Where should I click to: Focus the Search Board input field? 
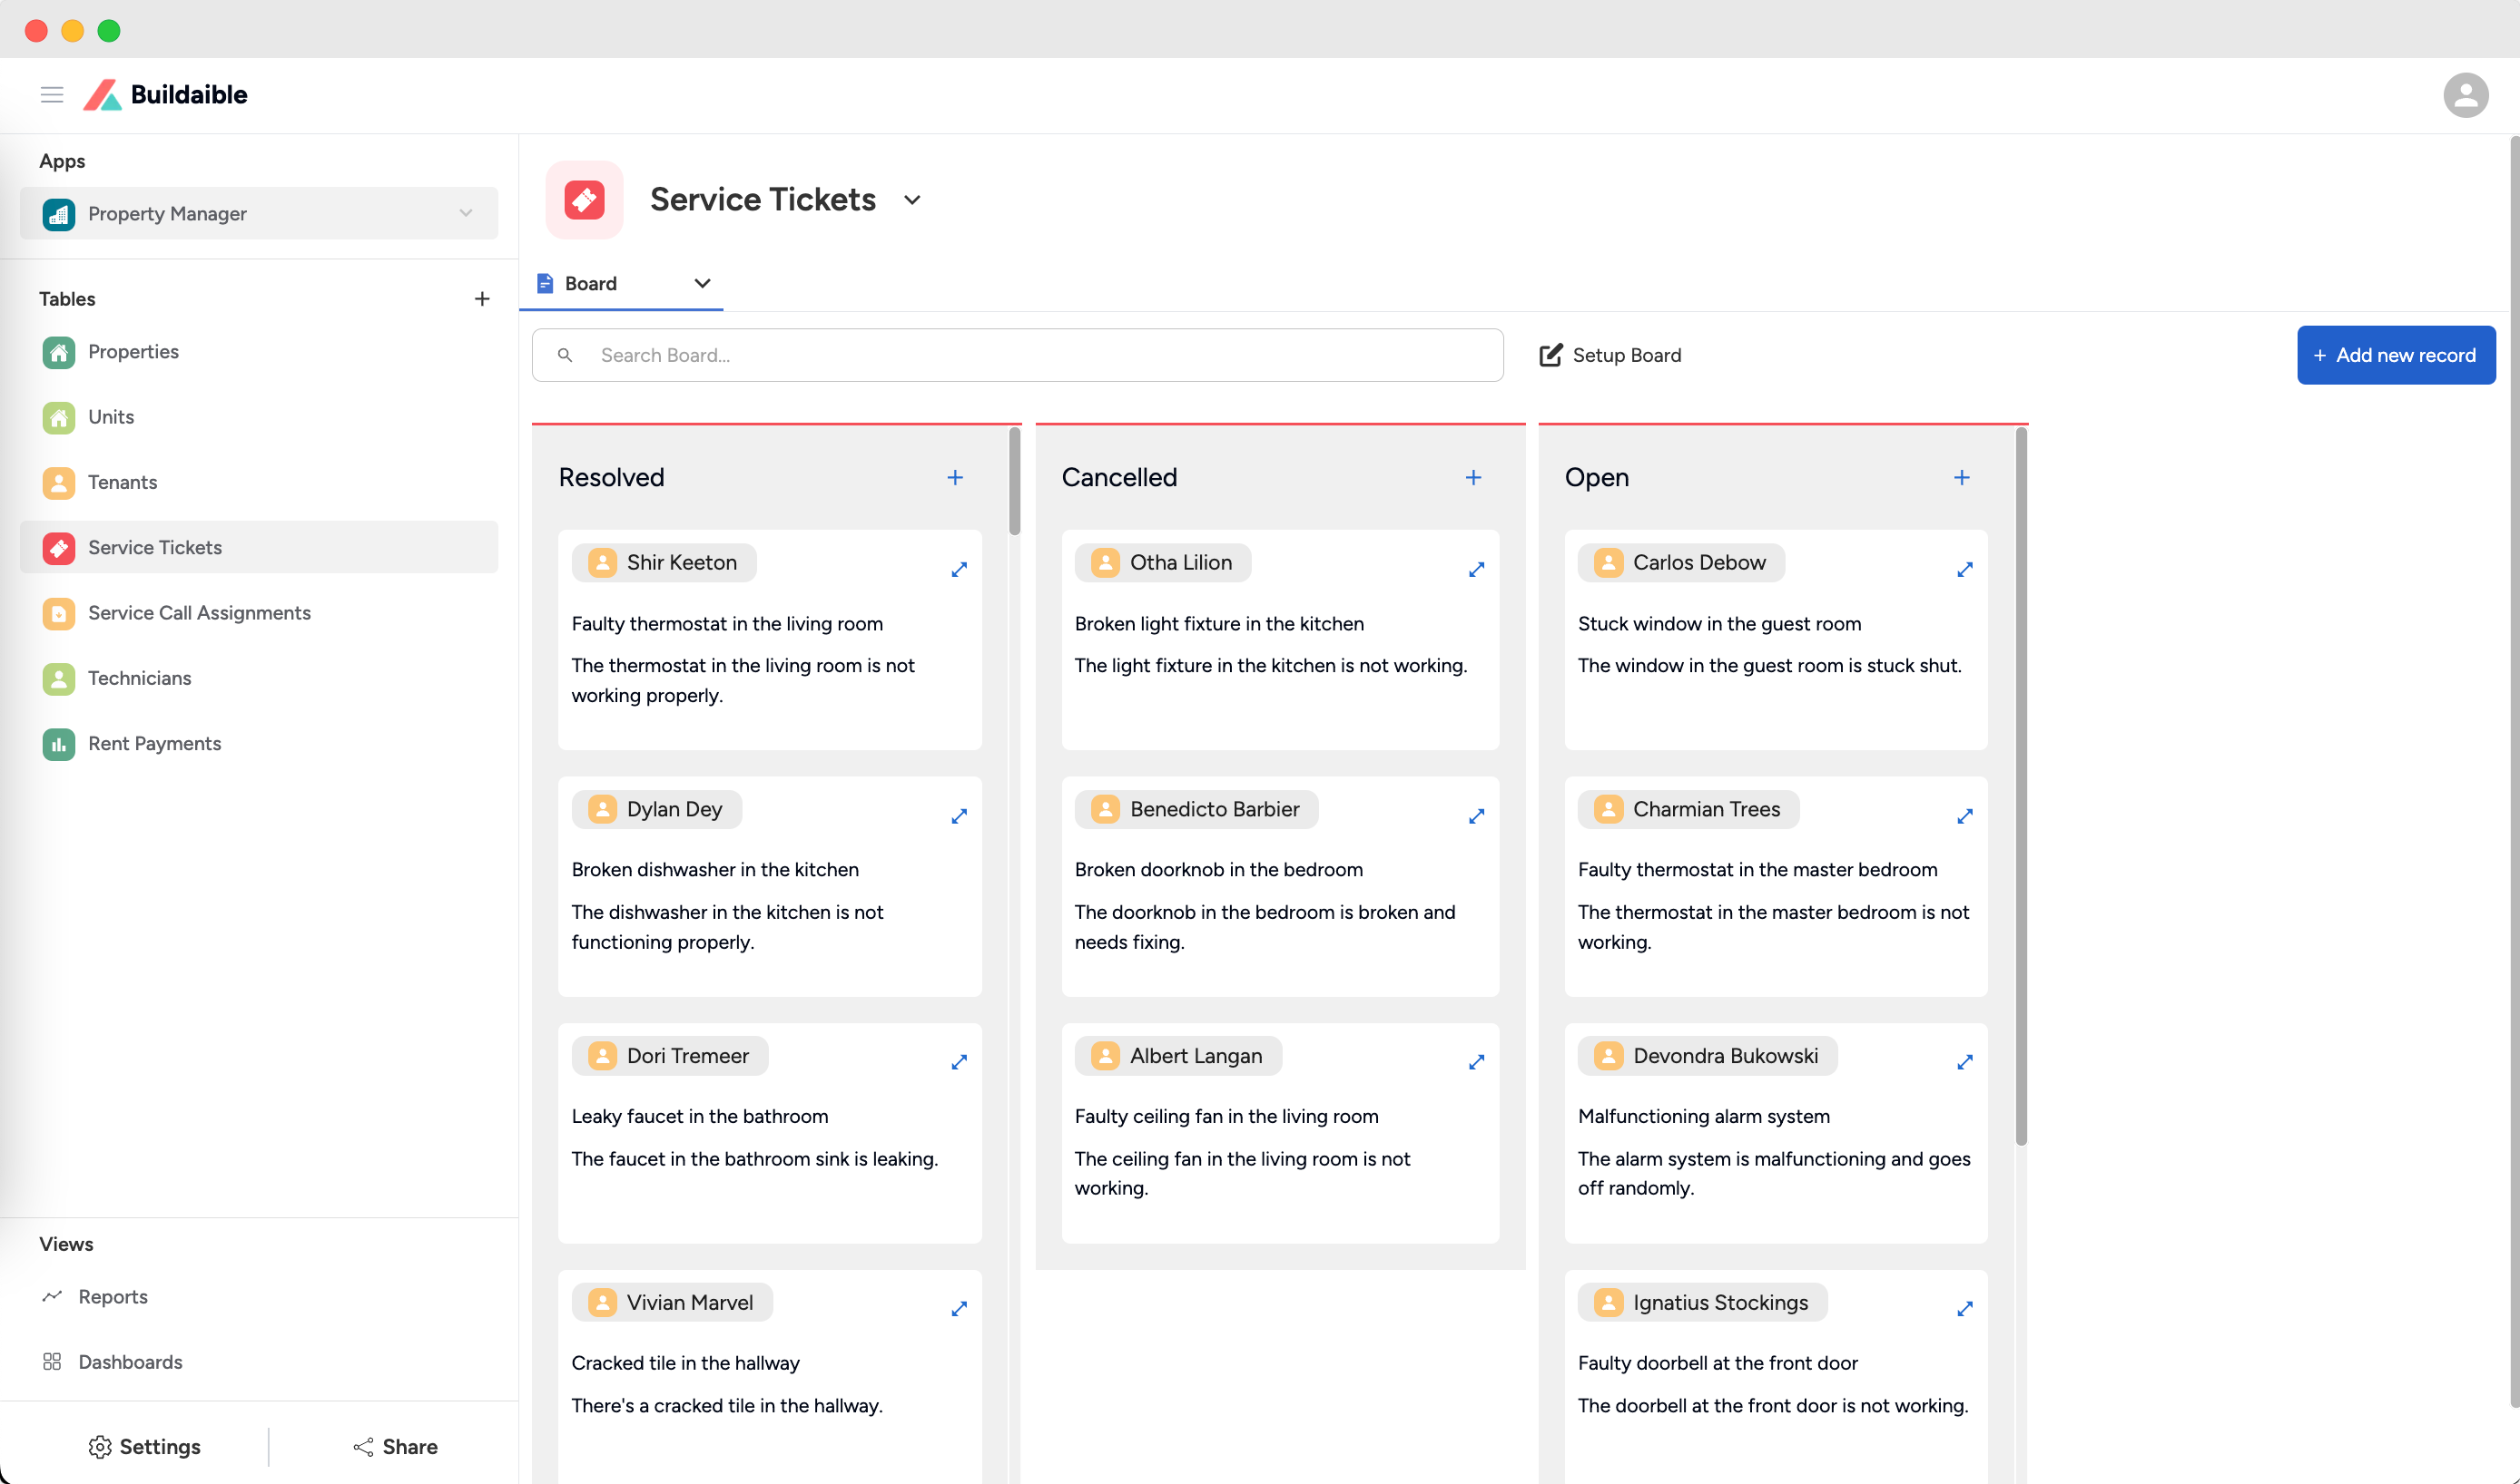coord(1017,355)
